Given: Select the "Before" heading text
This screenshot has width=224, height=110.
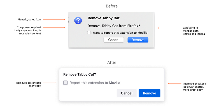Looking at the screenshot, I should click(x=112, y=6).
